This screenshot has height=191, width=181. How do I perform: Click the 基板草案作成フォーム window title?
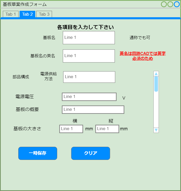(25, 4)
